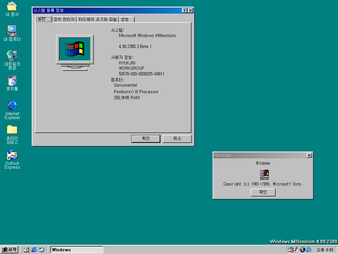Switch to the 성능 tab
Image resolution: width=338 pixels, height=254 pixels.
126,20
